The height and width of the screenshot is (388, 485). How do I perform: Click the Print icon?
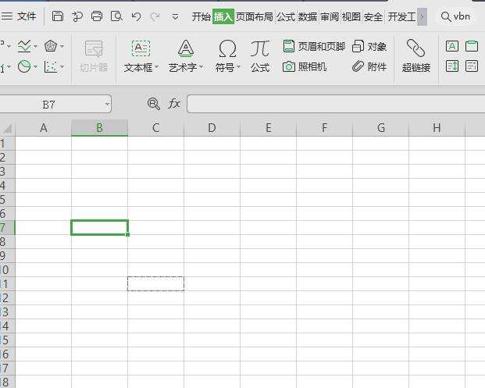click(97, 16)
